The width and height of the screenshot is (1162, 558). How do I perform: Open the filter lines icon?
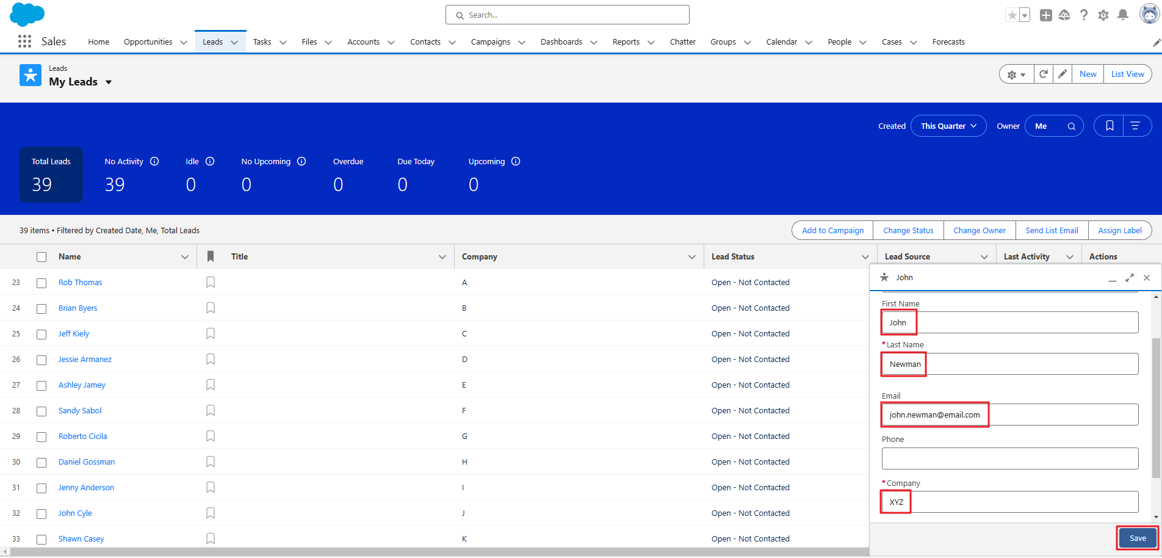tap(1135, 126)
